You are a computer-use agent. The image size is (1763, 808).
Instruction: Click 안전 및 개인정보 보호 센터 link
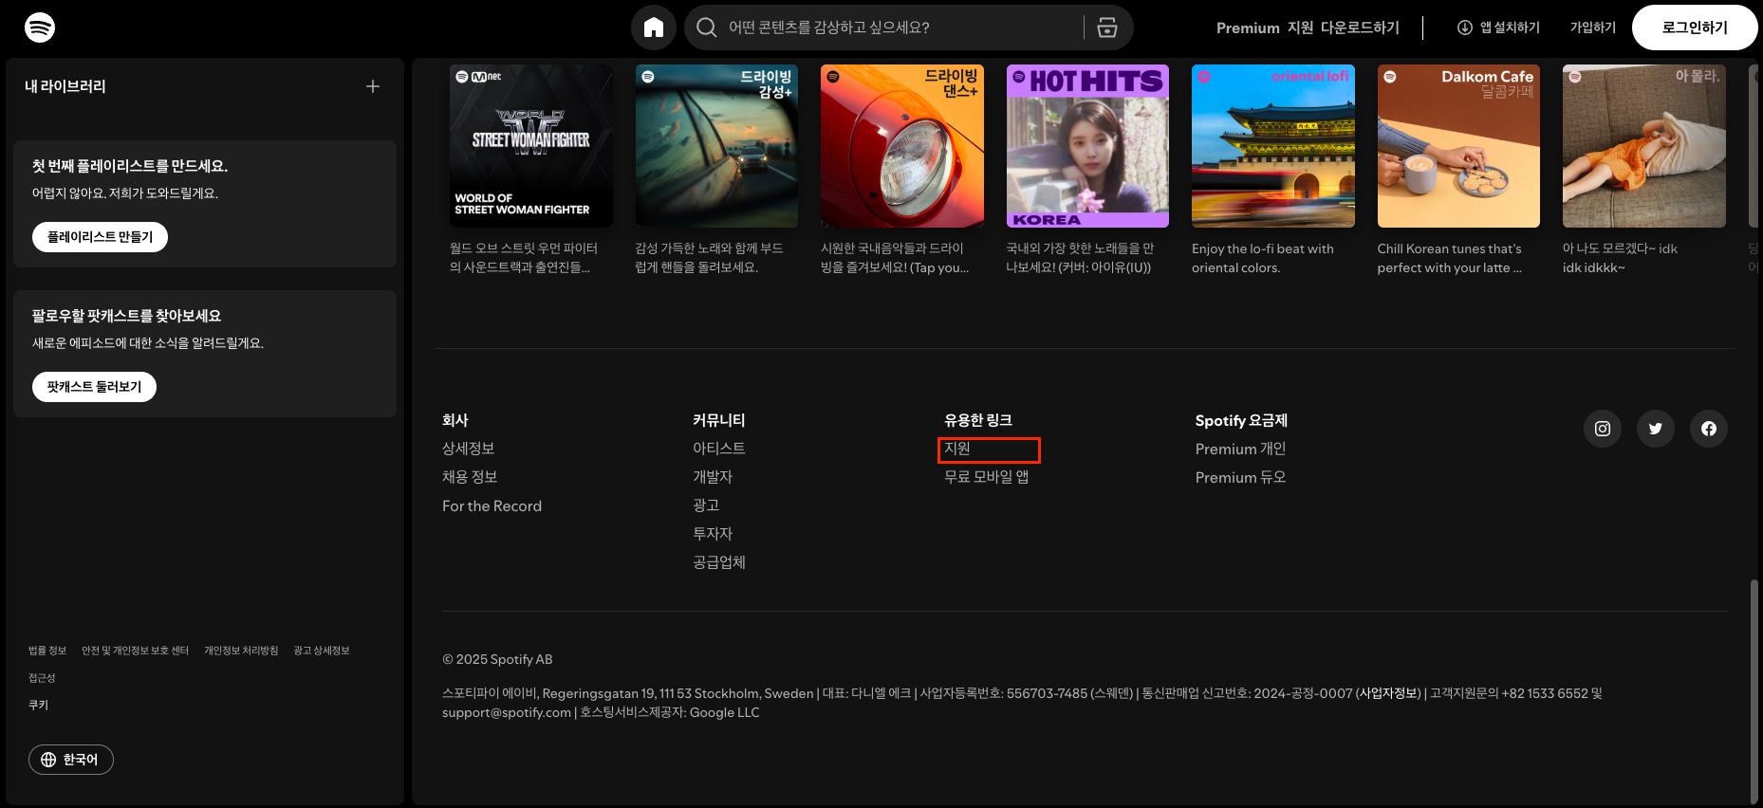(x=135, y=651)
